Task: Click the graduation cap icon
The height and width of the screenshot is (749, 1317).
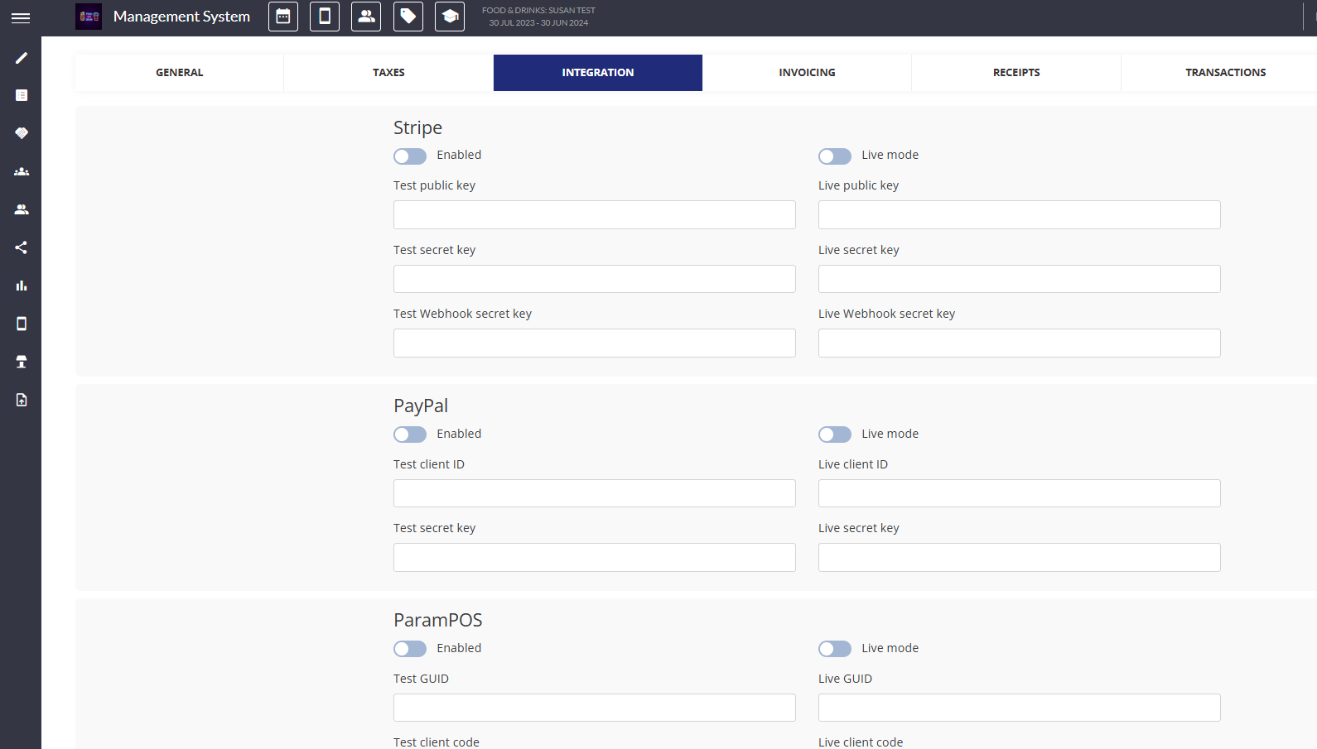Action: point(450,17)
